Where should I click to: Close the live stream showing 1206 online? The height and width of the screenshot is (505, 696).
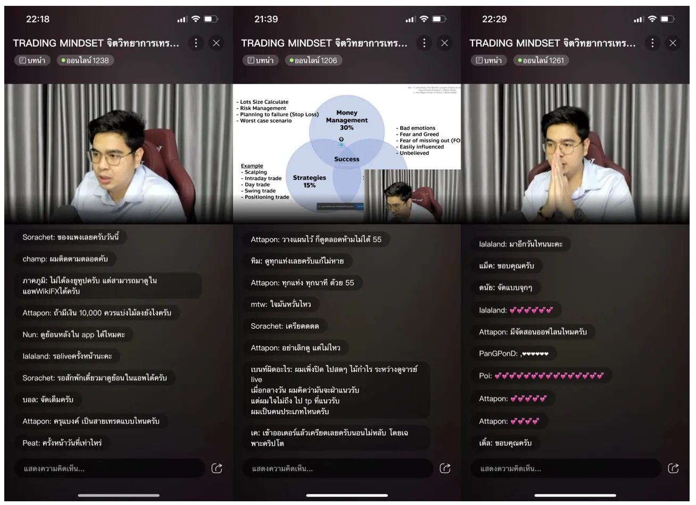click(x=444, y=43)
